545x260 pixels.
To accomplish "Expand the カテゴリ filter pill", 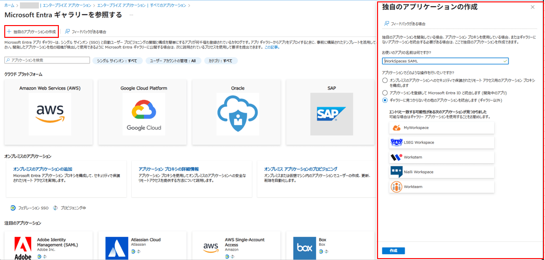I will pos(221,61).
